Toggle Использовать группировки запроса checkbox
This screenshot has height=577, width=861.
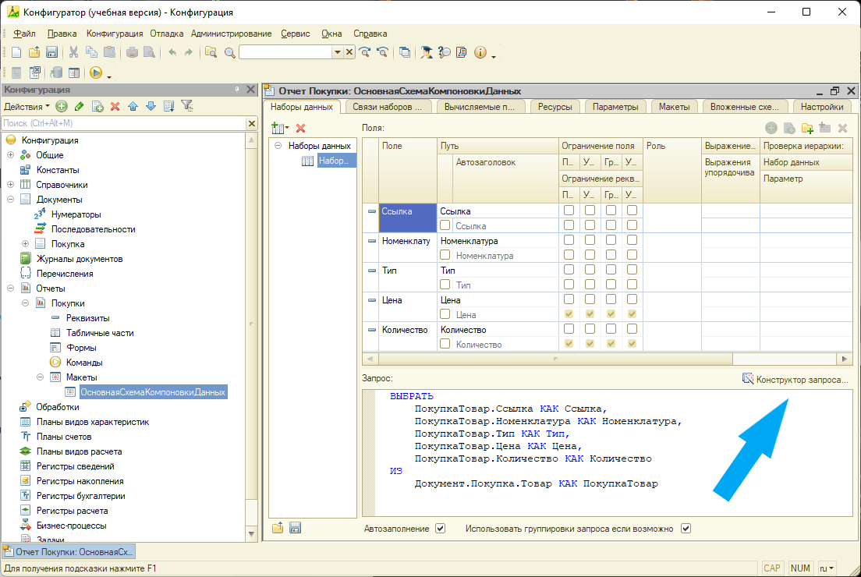pos(686,528)
